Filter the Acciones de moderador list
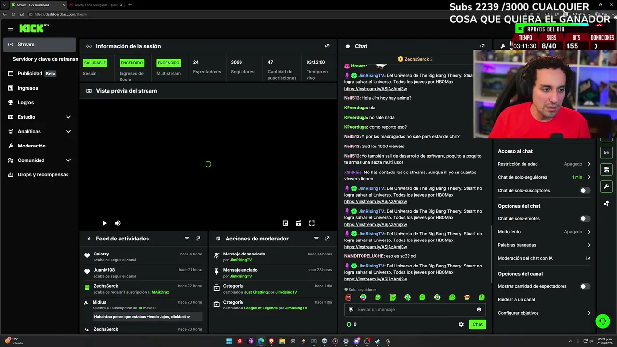The image size is (617, 347). (316, 239)
